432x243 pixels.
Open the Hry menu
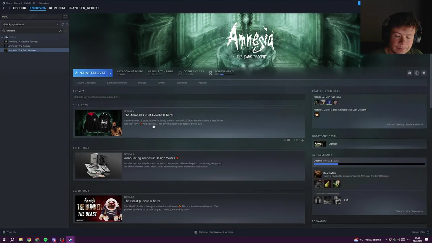coord(35,3)
